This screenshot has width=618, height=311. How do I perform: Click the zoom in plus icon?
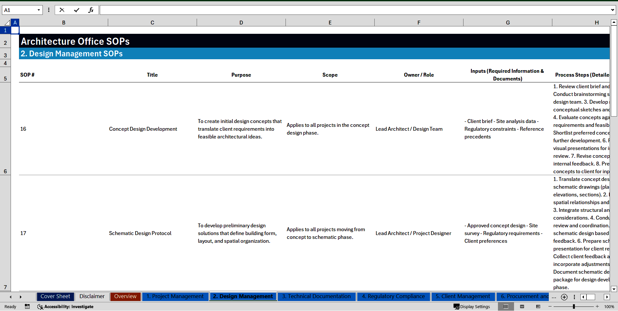(597, 306)
